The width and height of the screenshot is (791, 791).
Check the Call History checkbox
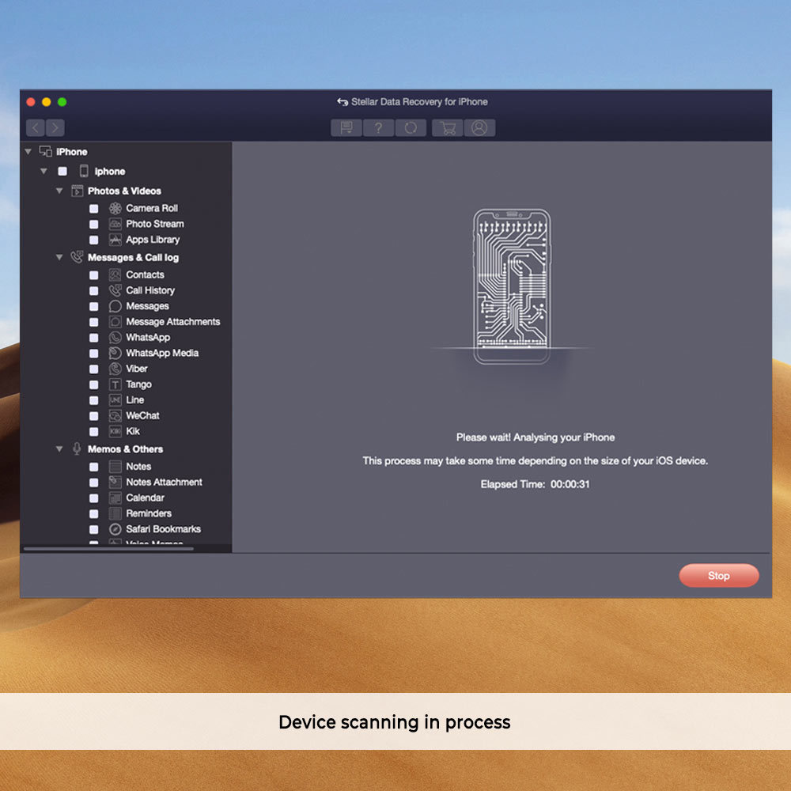[x=94, y=290]
